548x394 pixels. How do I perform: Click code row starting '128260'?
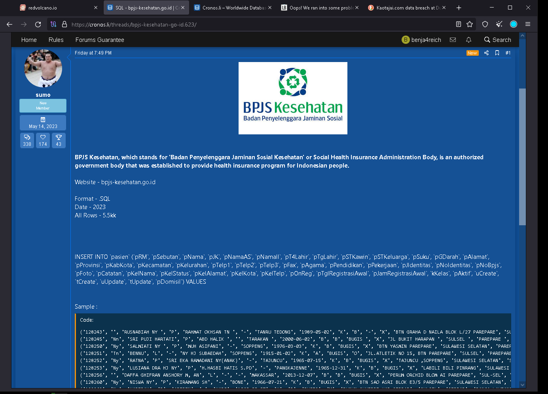click(295, 382)
